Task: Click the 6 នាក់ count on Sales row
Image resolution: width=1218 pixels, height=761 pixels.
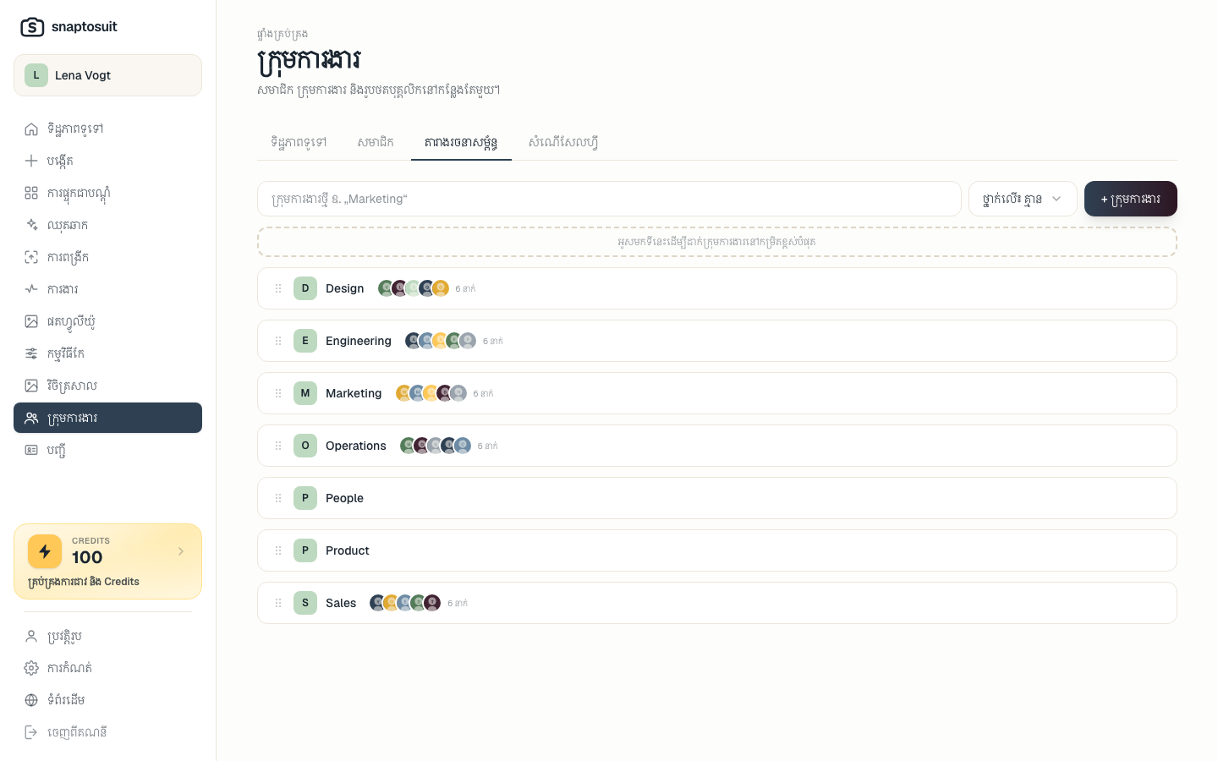Action: click(x=458, y=603)
